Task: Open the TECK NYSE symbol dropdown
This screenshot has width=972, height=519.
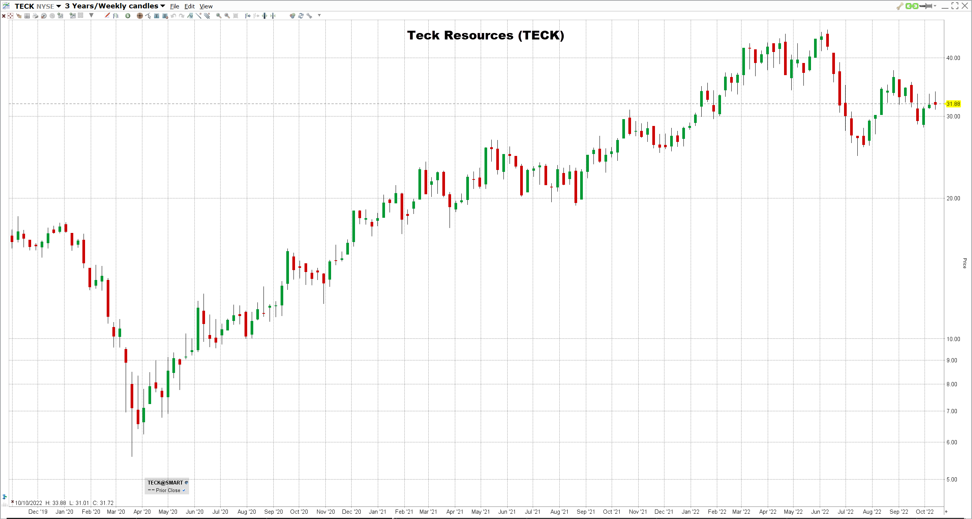Action: point(58,6)
